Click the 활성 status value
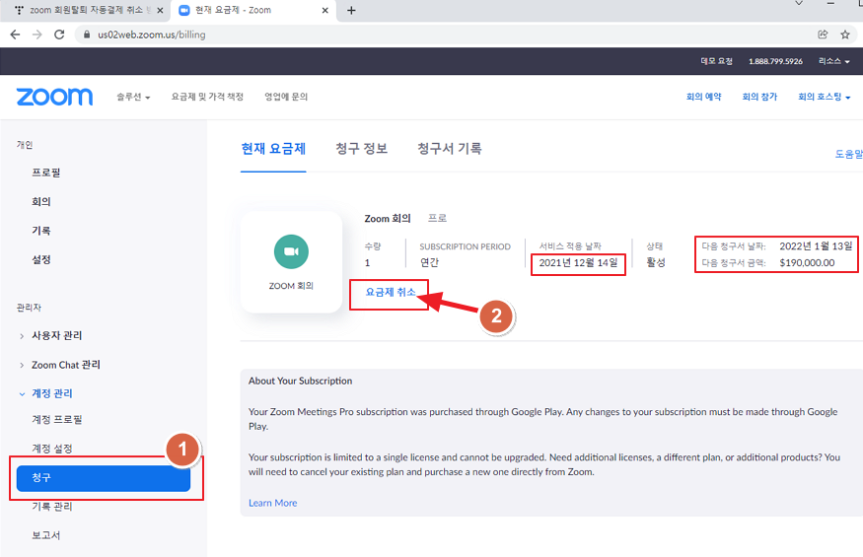This screenshot has height=557, width=863. tap(656, 263)
